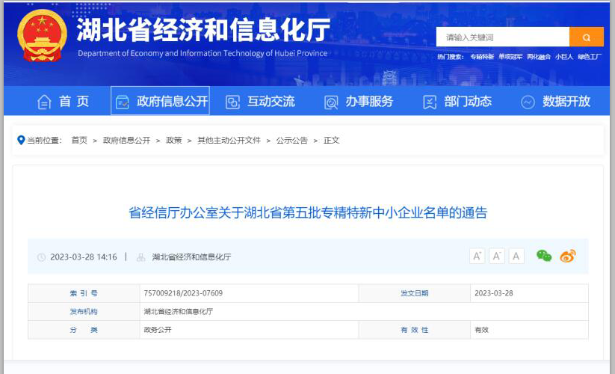
Task: Open the 办事服务 menu item
Action: [x=359, y=102]
